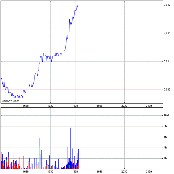This screenshot has height=174, width=174.
Task: Click the 1730 label under price chart
Action: coord(50,106)
